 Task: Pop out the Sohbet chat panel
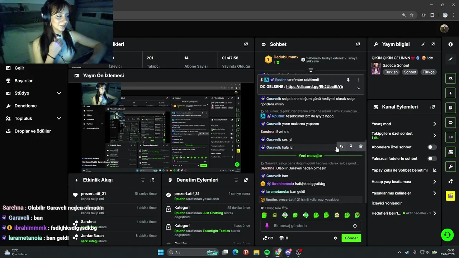[358, 44]
